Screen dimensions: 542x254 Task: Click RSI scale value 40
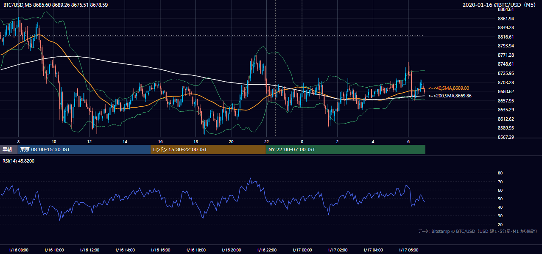[x=500, y=207]
